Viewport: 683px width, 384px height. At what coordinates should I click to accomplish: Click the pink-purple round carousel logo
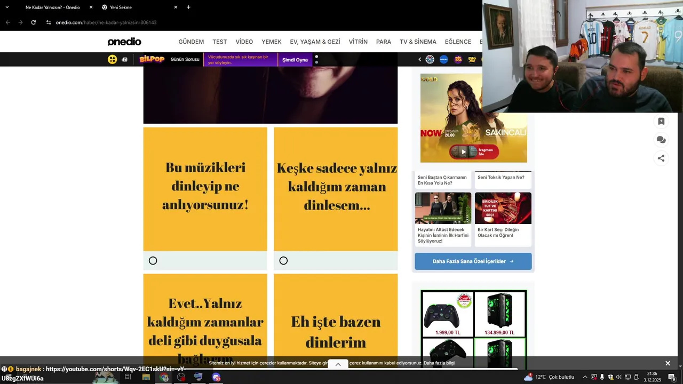pyautogui.click(x=458, y=59)
